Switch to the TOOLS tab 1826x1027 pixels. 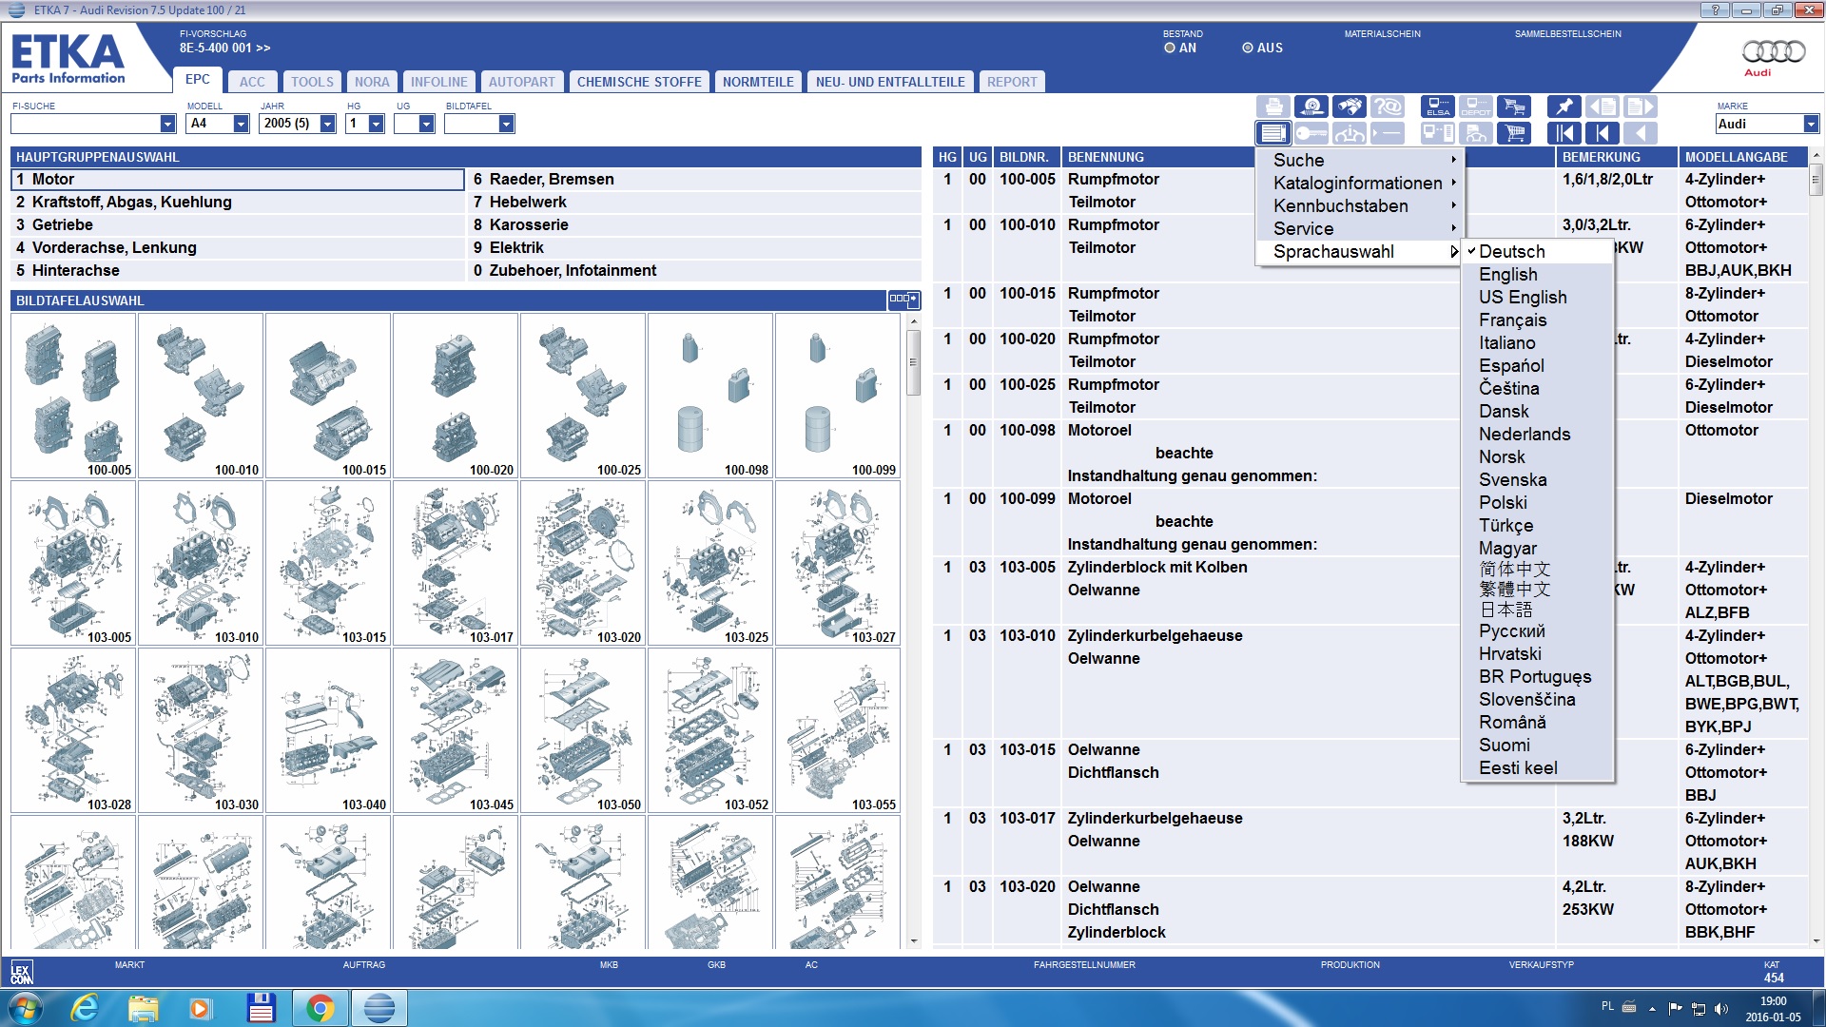[312, 82]
